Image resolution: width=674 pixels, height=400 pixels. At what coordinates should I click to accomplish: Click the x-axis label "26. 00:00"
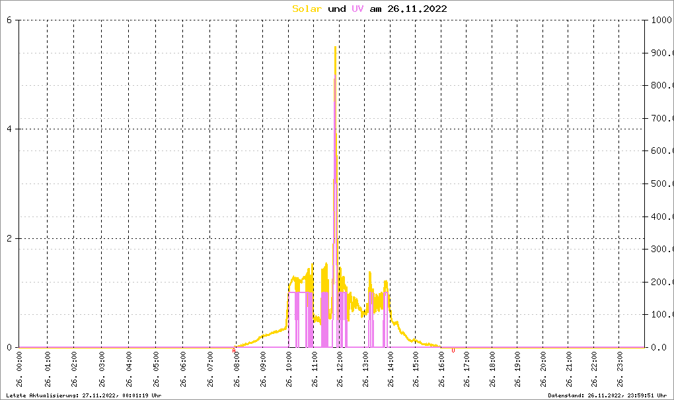pos(20,370)
